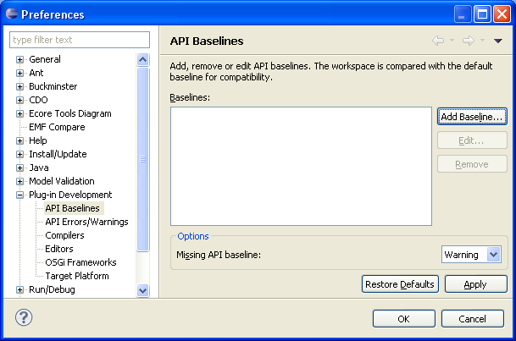Open the OSGi Frameworks page

(80, 262)
